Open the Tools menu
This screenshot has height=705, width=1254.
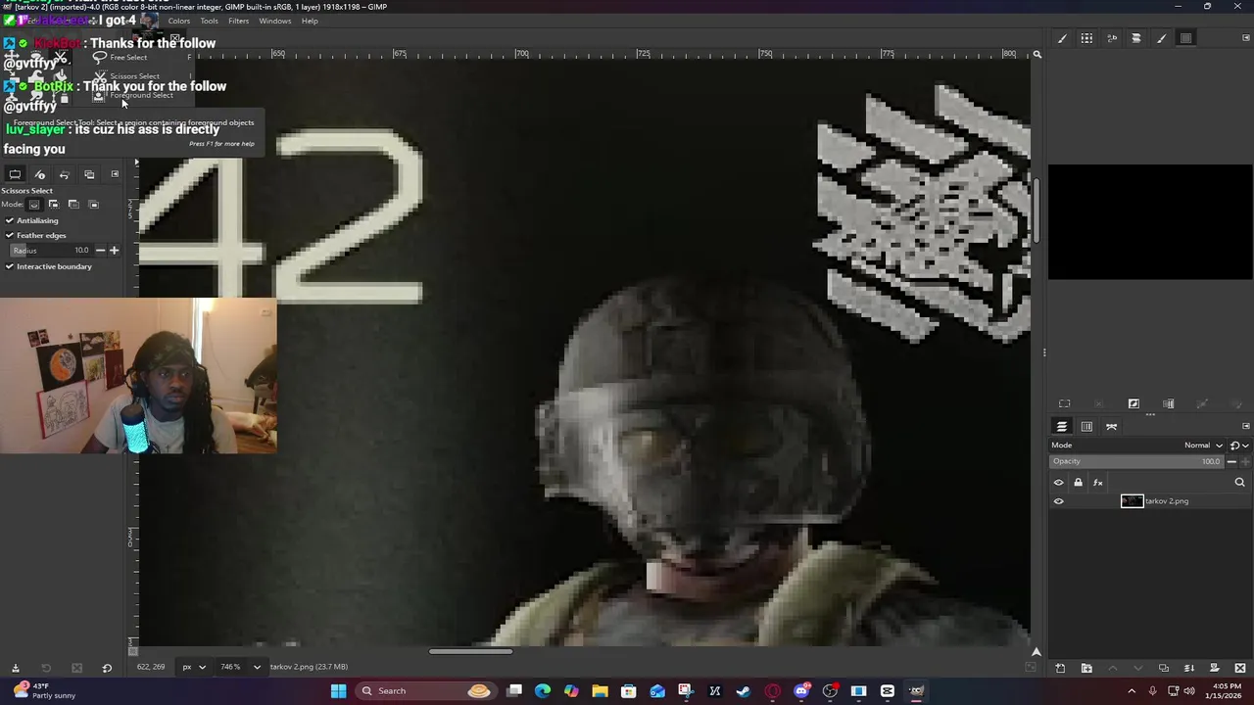point(210,21)
